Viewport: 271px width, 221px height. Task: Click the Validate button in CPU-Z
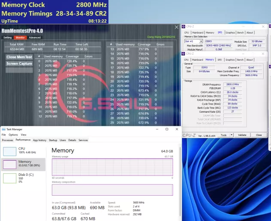pos(242,135)
